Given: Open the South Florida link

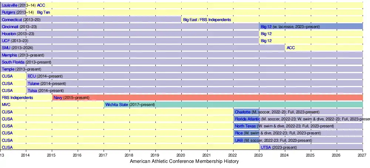Looking at the screenshot, I should [13, 62].
